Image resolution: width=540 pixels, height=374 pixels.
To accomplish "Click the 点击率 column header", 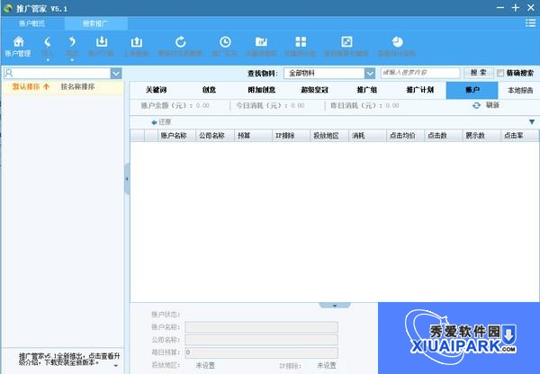I will tap(519, 136).
